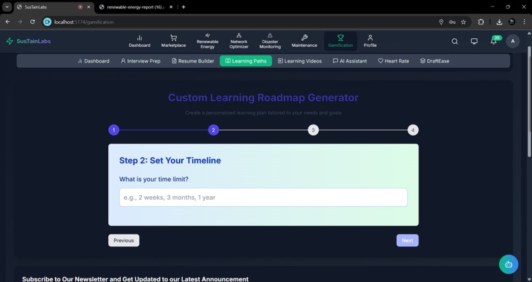Click the browser back arrow

(x=7, y=22)
